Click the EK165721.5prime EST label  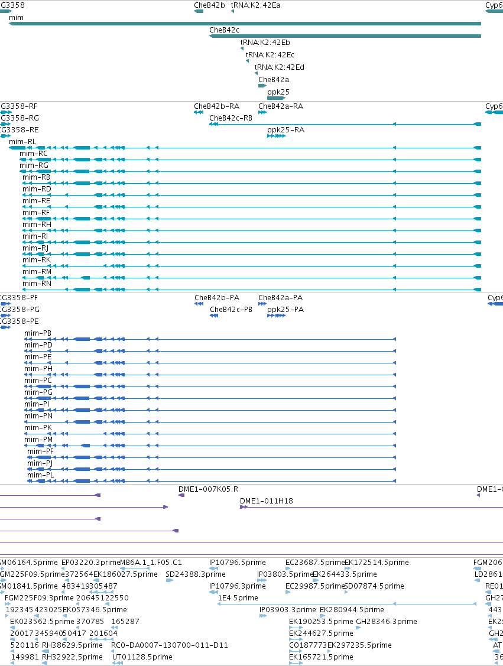(x=321, y=657)
